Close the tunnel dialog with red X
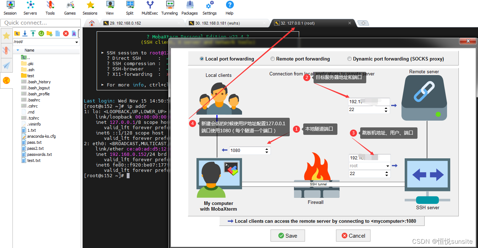Viewport: 478px width, 248px height. point(468,41)
